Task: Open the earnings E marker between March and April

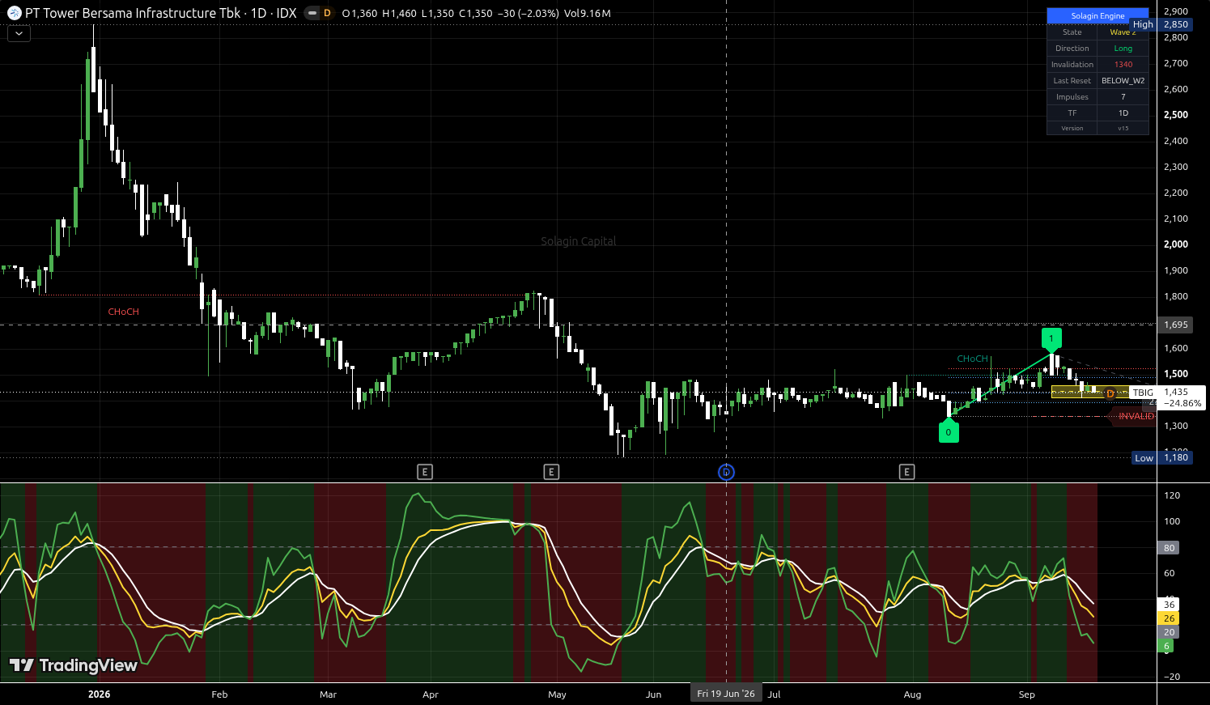Action: 425,472
